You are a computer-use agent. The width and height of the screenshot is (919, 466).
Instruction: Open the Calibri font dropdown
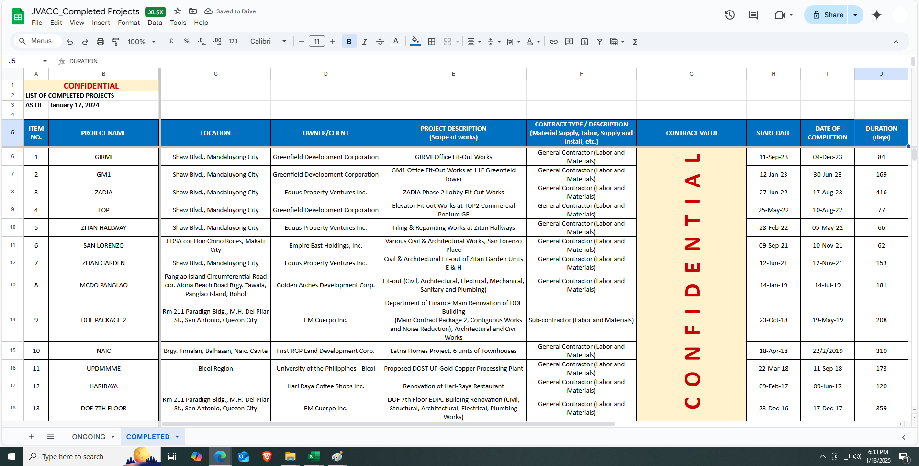[x=268, y=42]
